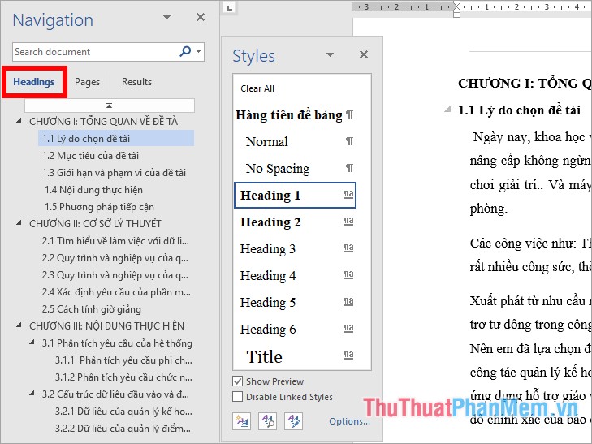Apply the Heading 4 style
Viewport: 592px width, 444px height.
point(295,275)
